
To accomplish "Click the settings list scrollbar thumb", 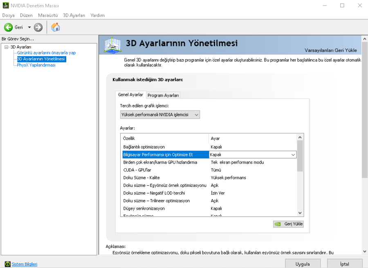I will [x=300, y=156].
